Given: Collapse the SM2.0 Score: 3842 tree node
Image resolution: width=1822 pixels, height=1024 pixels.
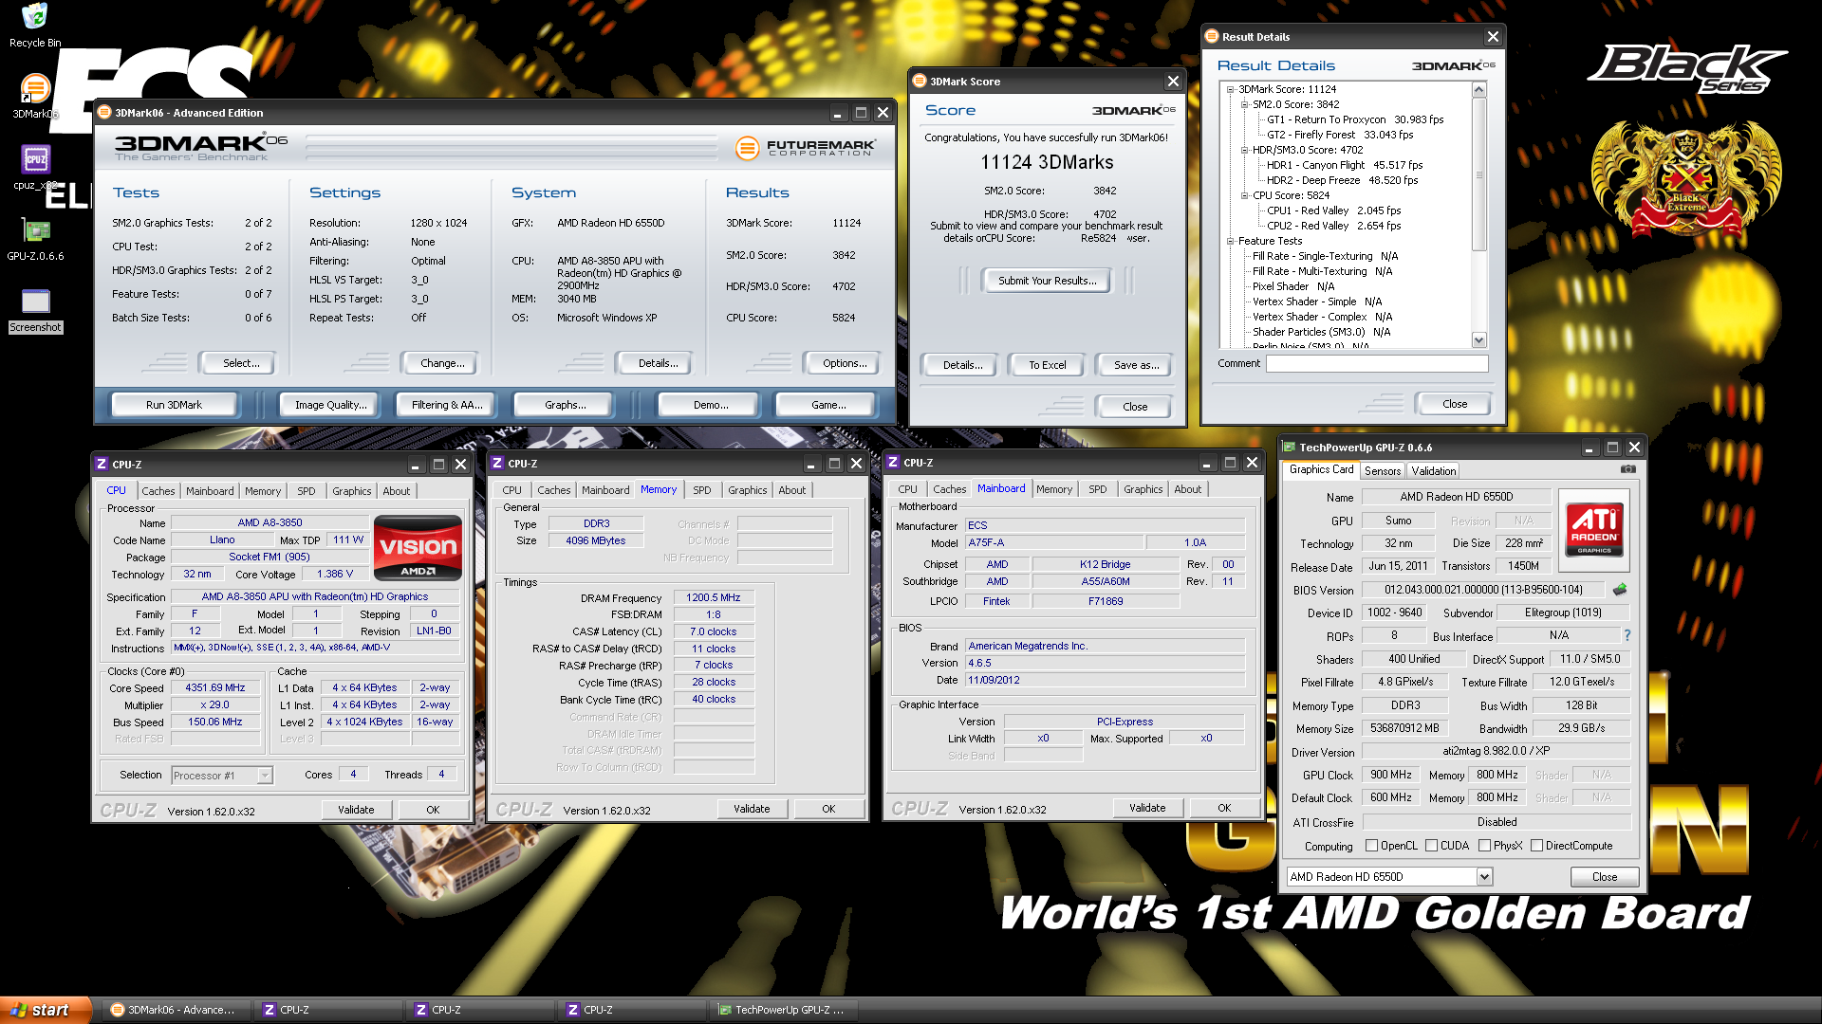Looking at the screenshot, I should [x=1244, y=104].
